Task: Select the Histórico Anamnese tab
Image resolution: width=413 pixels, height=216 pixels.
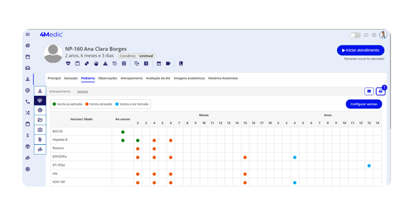Action: click(x=223, y=78)
